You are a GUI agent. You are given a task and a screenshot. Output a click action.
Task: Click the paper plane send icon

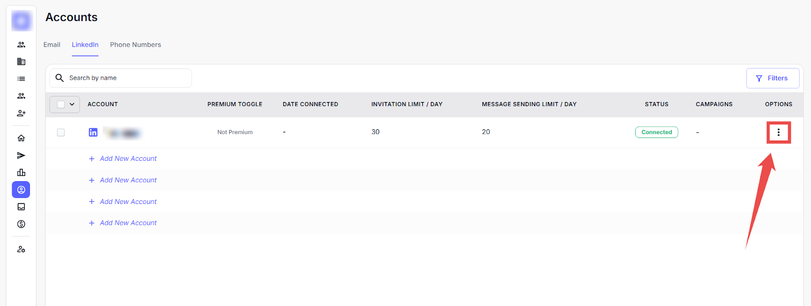21,155
